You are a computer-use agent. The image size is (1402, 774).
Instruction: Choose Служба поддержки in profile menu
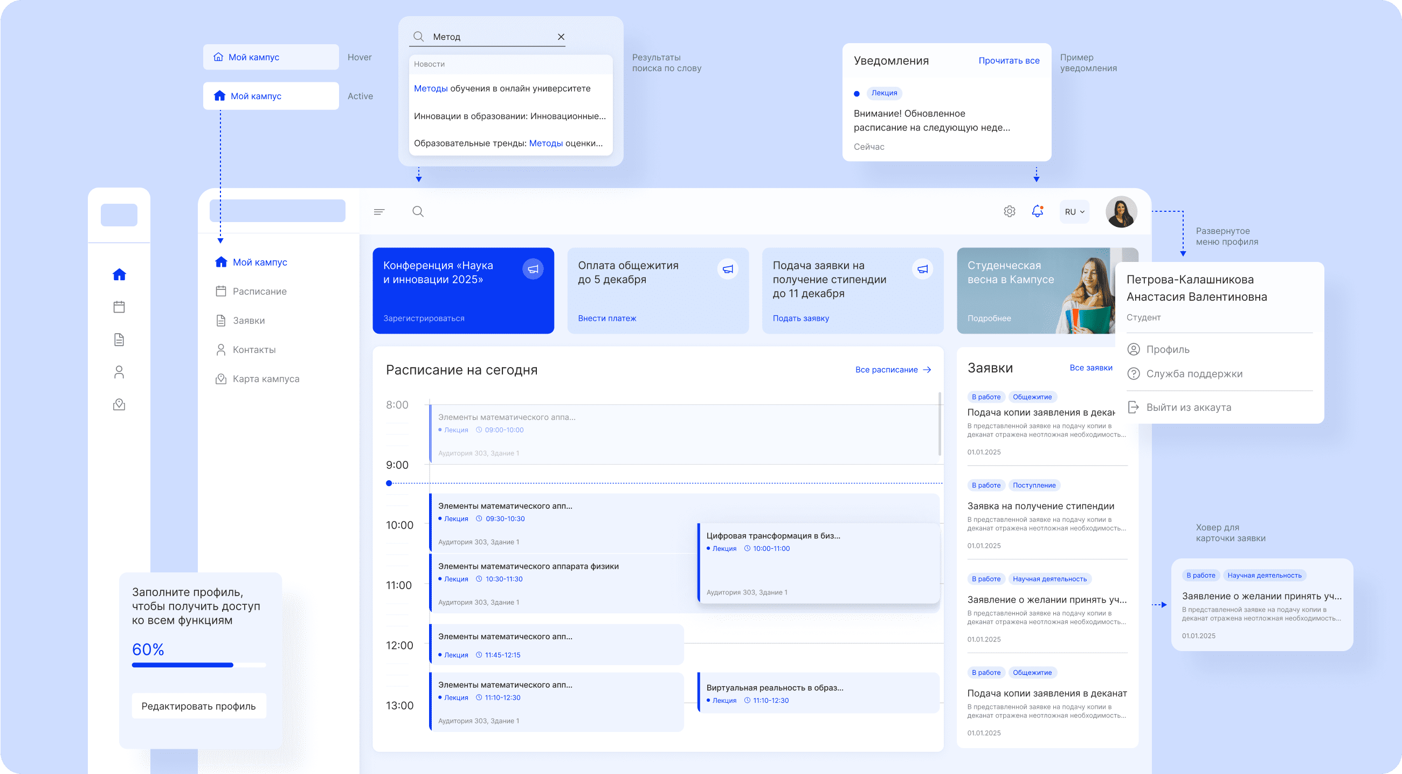[1194, 374]
